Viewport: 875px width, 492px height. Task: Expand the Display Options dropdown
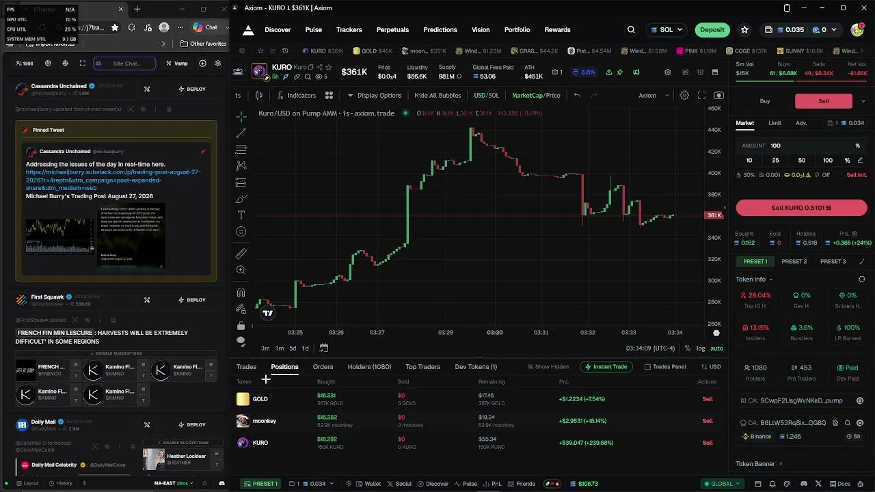pos(374,96)
